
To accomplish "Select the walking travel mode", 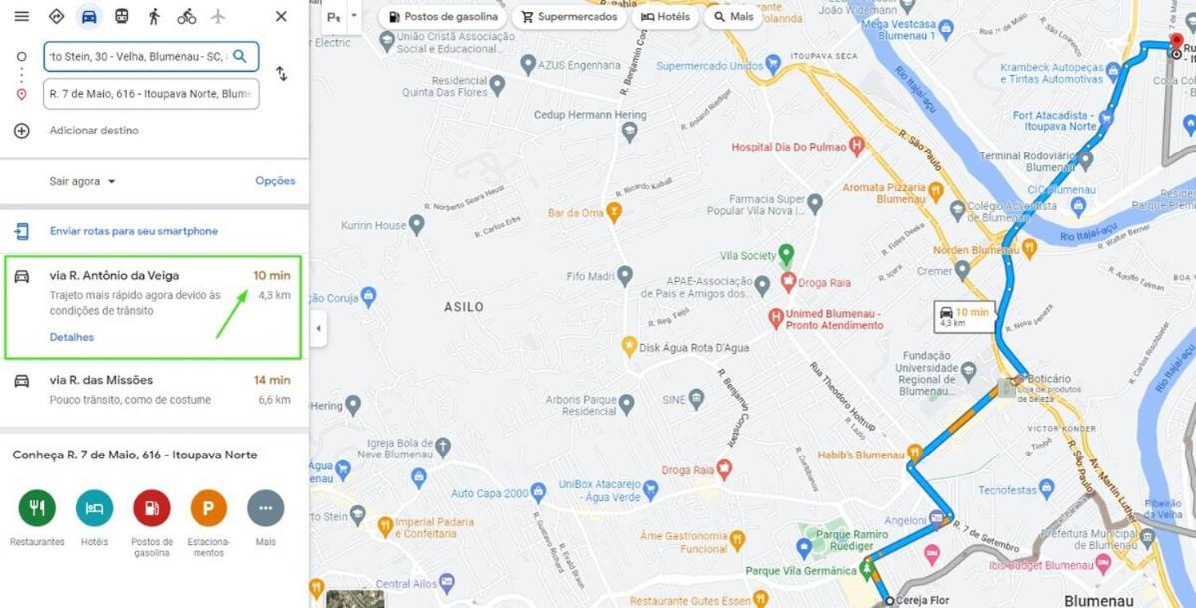I will point(154,16).
